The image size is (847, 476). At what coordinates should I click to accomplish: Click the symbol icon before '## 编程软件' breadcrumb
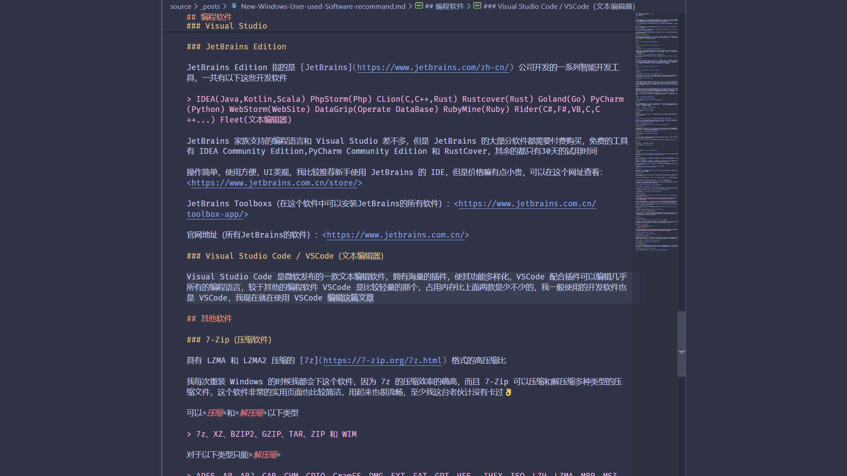419,6
